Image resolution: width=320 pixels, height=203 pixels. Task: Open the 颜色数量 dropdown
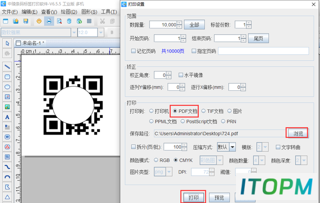(x=262, y=160)
